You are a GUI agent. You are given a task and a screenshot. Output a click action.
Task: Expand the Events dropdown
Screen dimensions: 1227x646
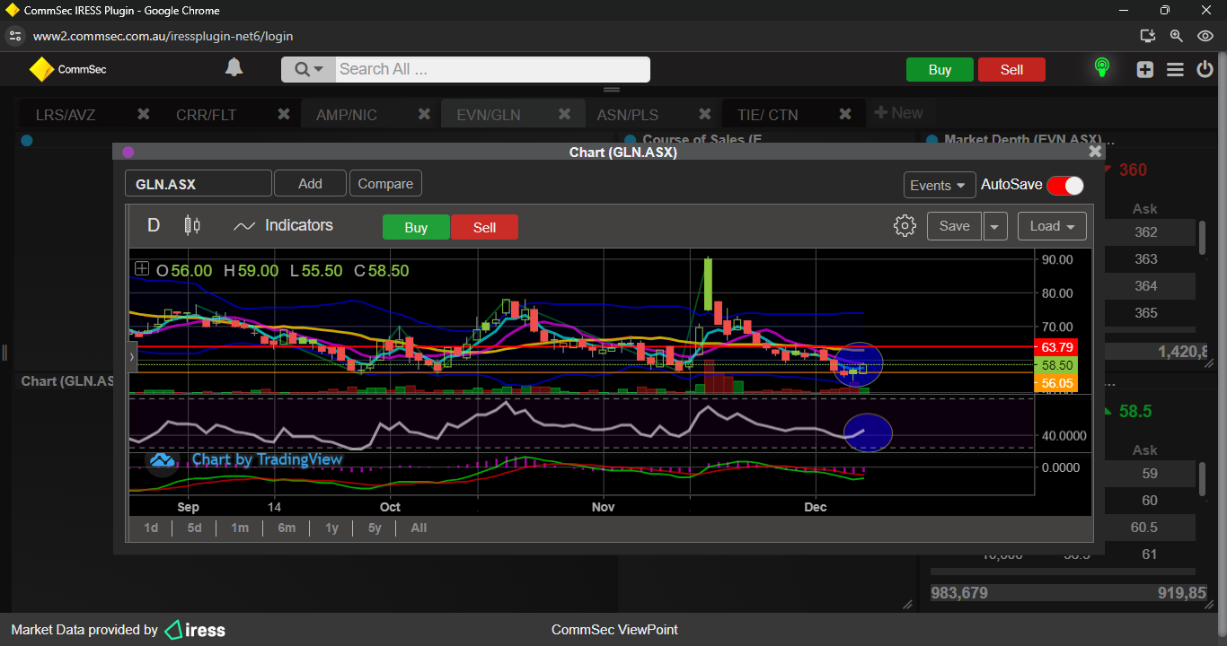[x=939, y=185]
